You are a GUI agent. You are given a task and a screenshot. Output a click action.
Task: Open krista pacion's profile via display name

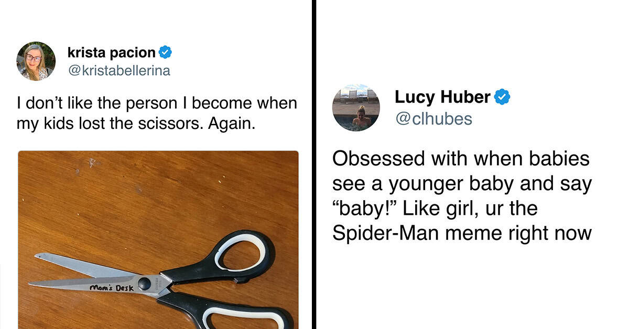(x=112, y=53)
